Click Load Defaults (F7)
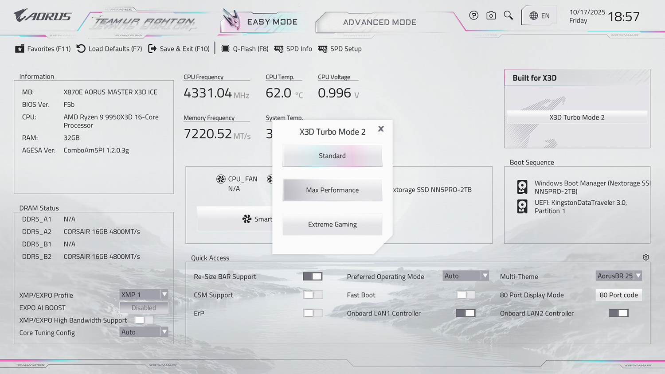The height and width of the screenshot is (374, 665). [109, 49]
